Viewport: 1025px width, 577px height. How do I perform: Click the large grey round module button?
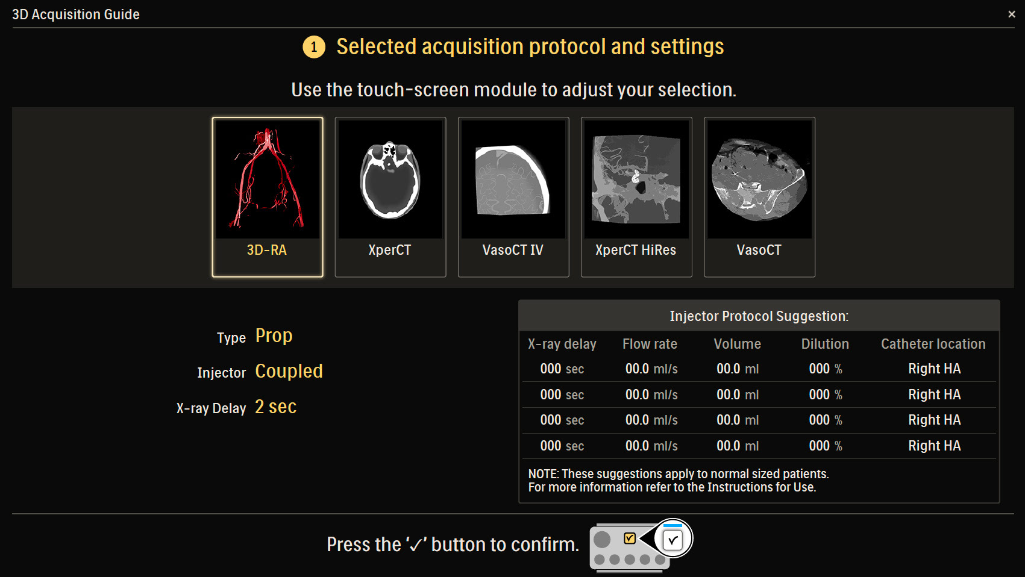click(602, 539)
